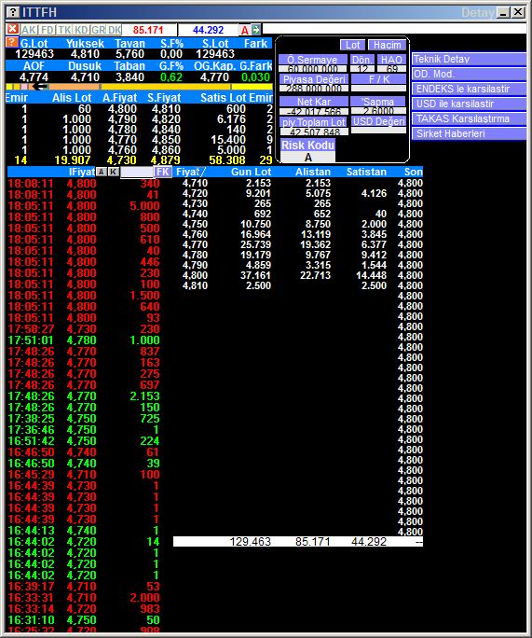Toggle the FK button
532x638 pixels.
pos(162,172)
